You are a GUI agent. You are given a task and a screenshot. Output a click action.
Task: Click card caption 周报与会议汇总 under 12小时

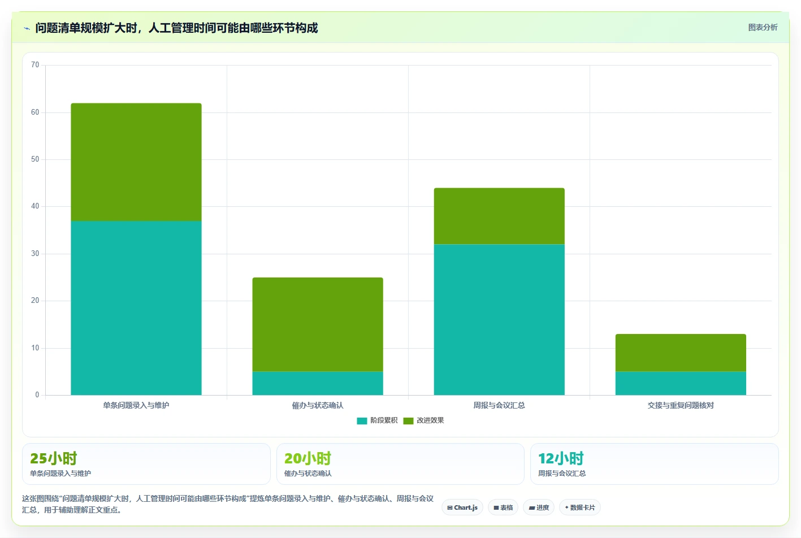pos(562,474)
